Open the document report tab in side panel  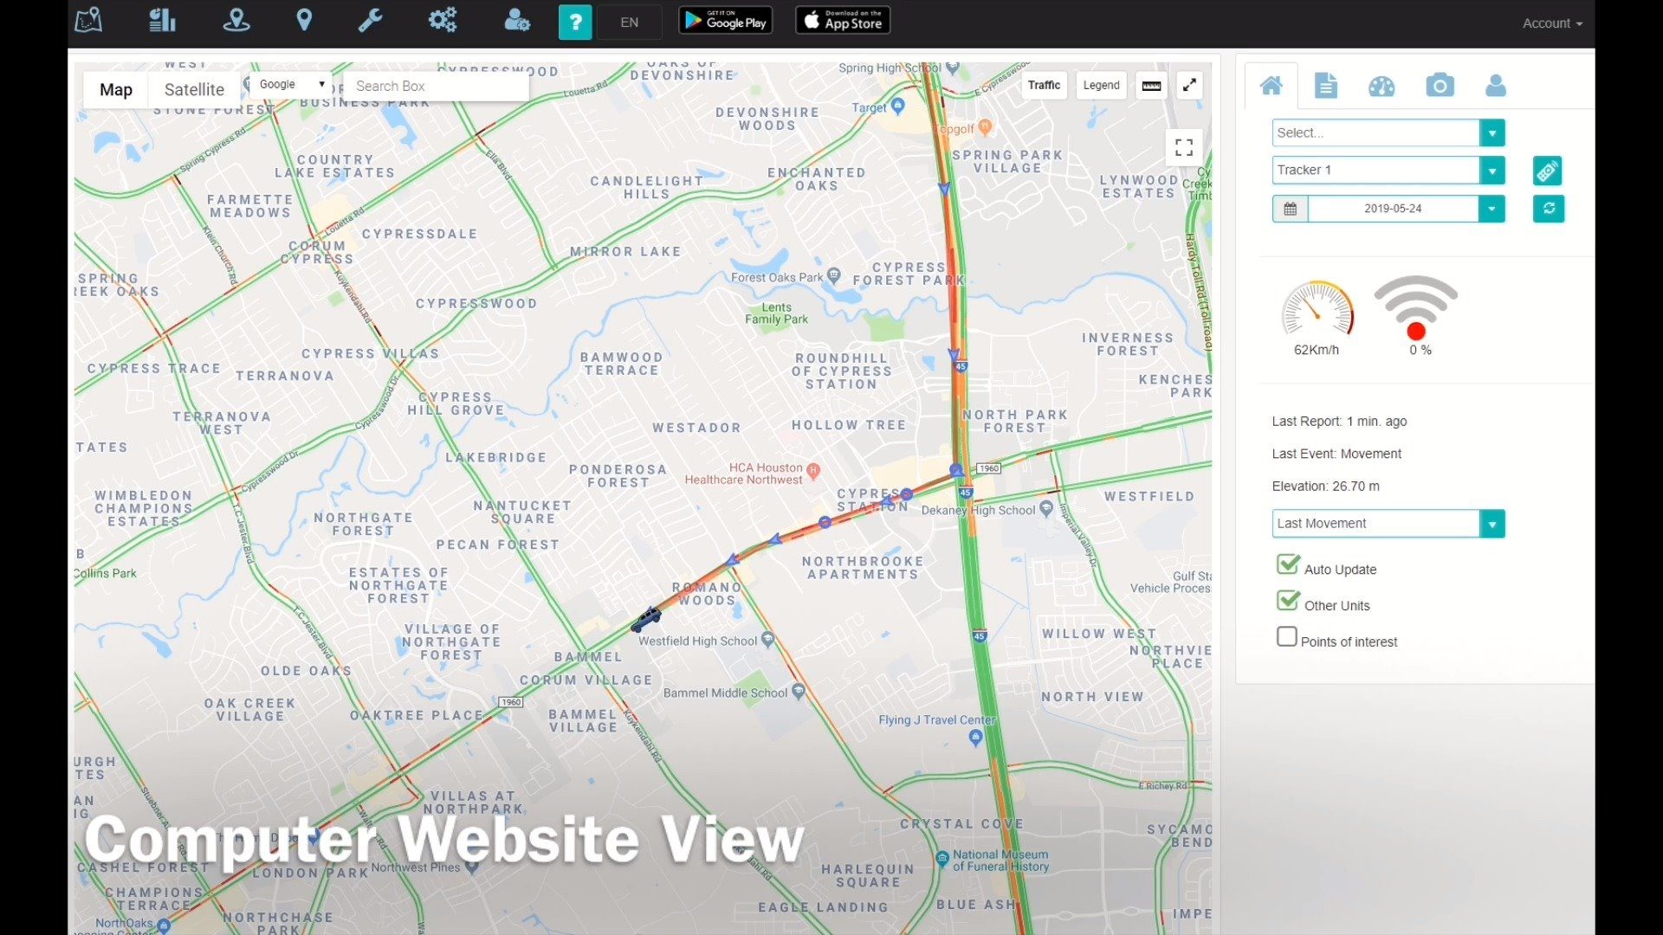(1325, 85)
